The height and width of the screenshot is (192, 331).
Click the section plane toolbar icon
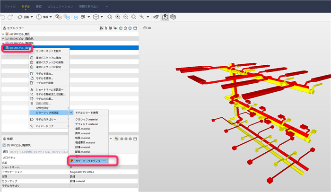(156, 17)
